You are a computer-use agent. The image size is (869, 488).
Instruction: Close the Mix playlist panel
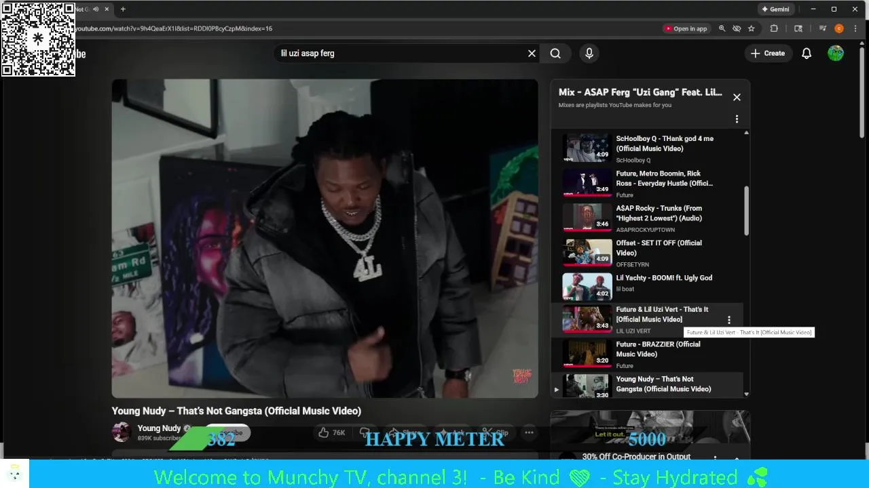(737, 97)
